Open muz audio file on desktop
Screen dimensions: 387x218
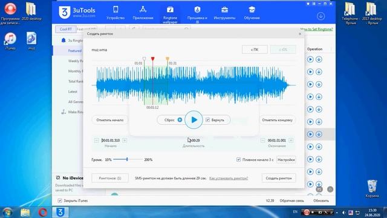pyautogui.click(x=31, y=41)
